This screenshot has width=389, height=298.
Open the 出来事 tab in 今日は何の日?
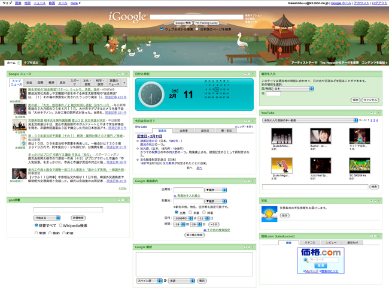(184, 131)
